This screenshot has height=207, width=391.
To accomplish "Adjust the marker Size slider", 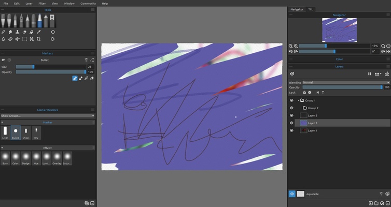I will 51,67.
